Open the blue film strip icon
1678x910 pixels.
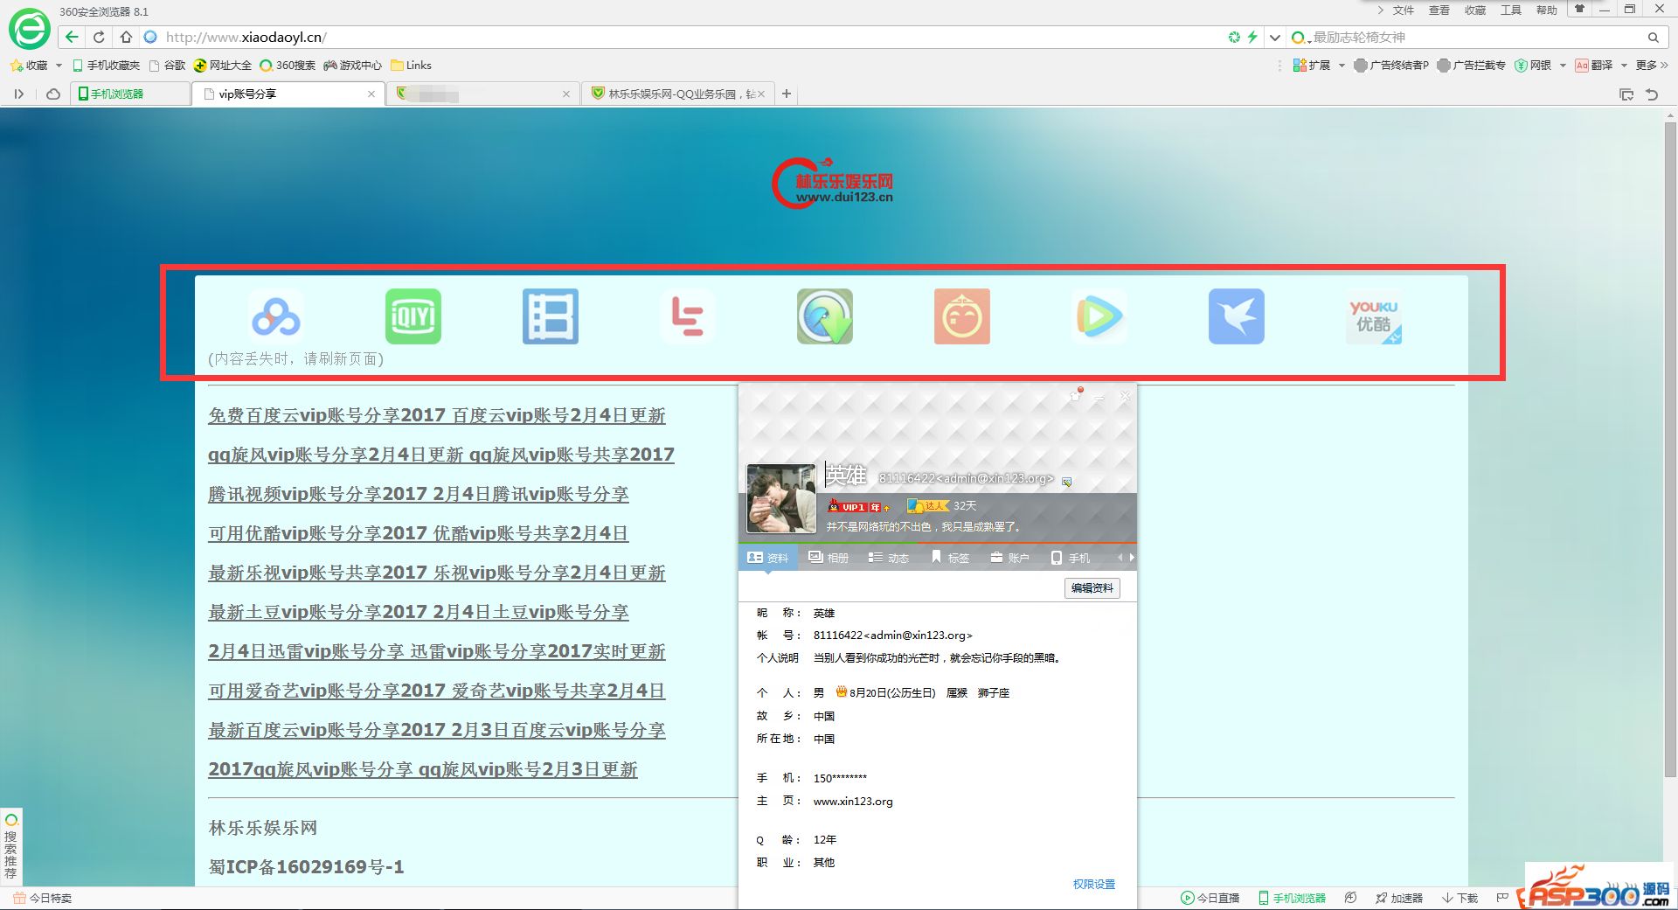551,316
